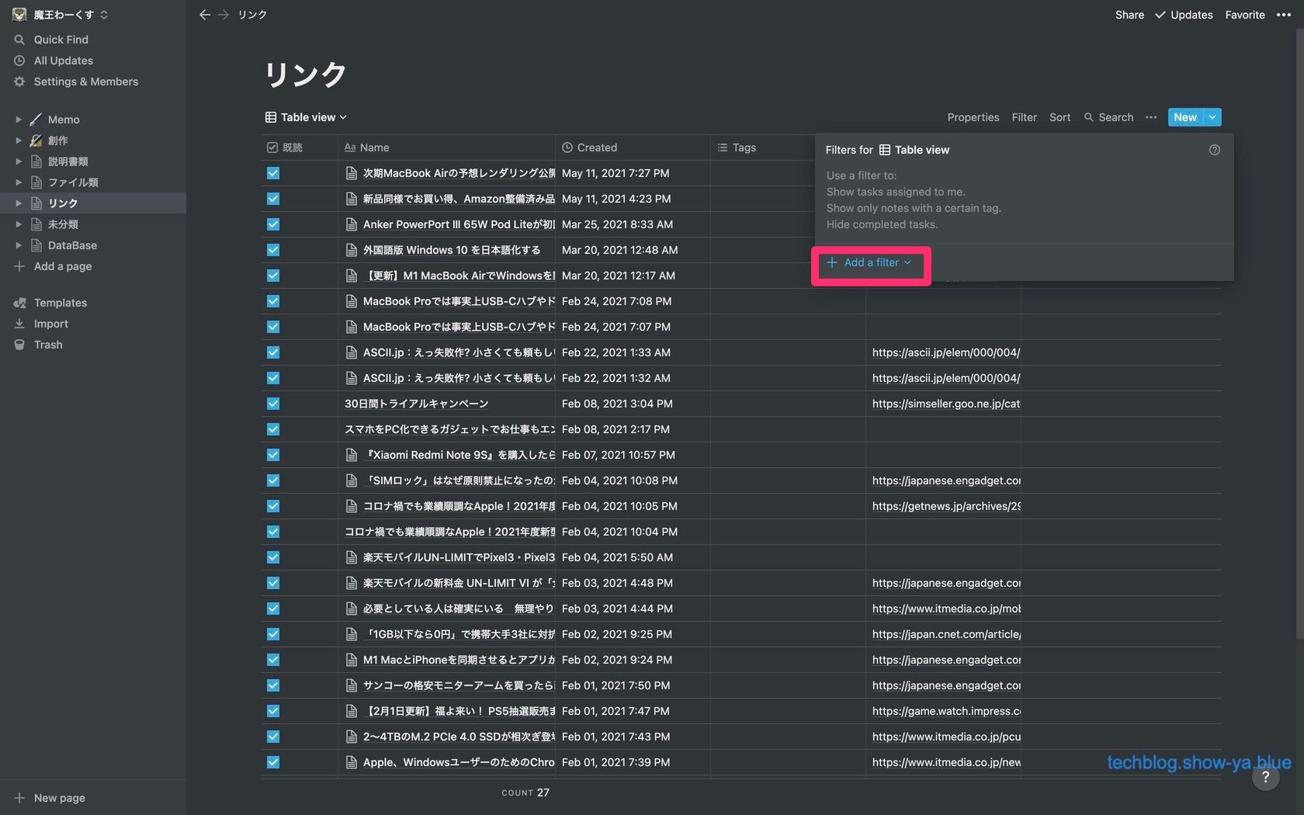
Task: Click the Trash icon in sidebar
Action: click(x=19, y=345)
